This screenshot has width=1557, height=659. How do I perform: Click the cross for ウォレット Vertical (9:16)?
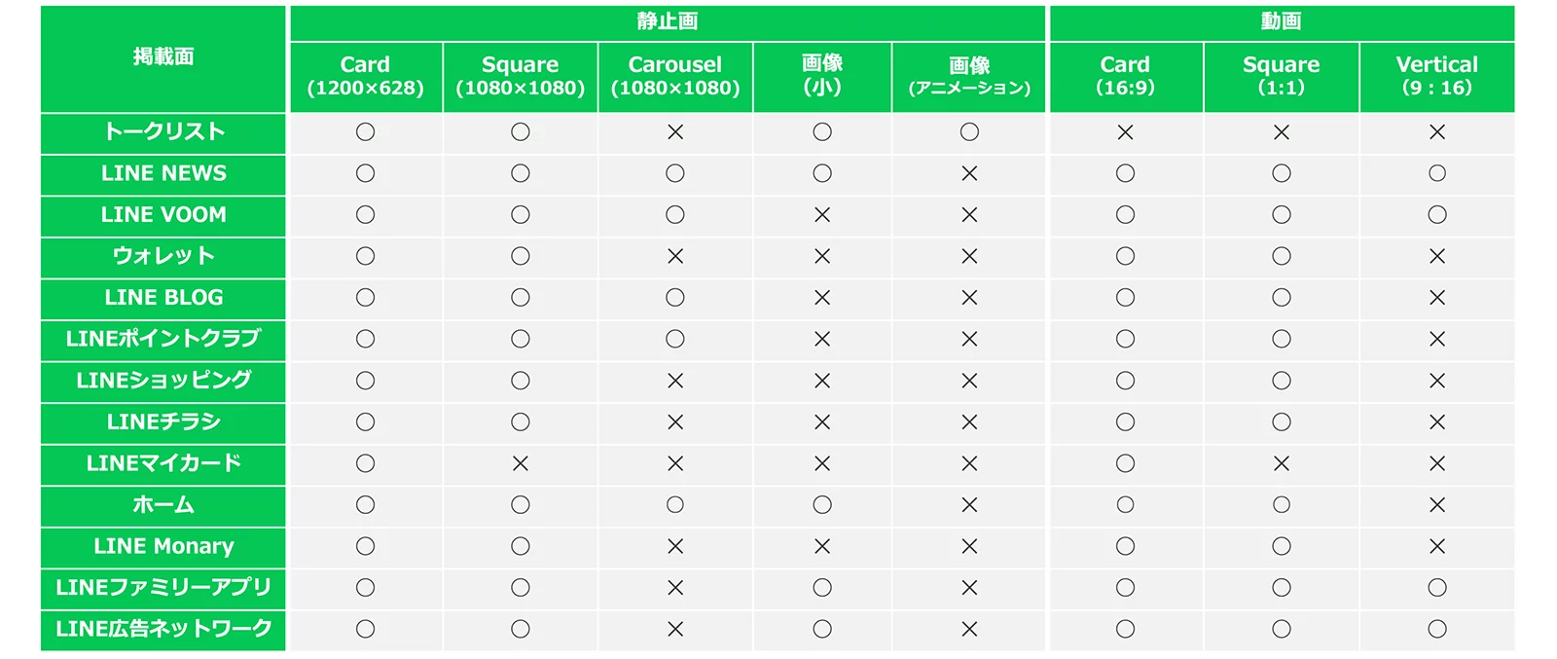(1437, 256)
